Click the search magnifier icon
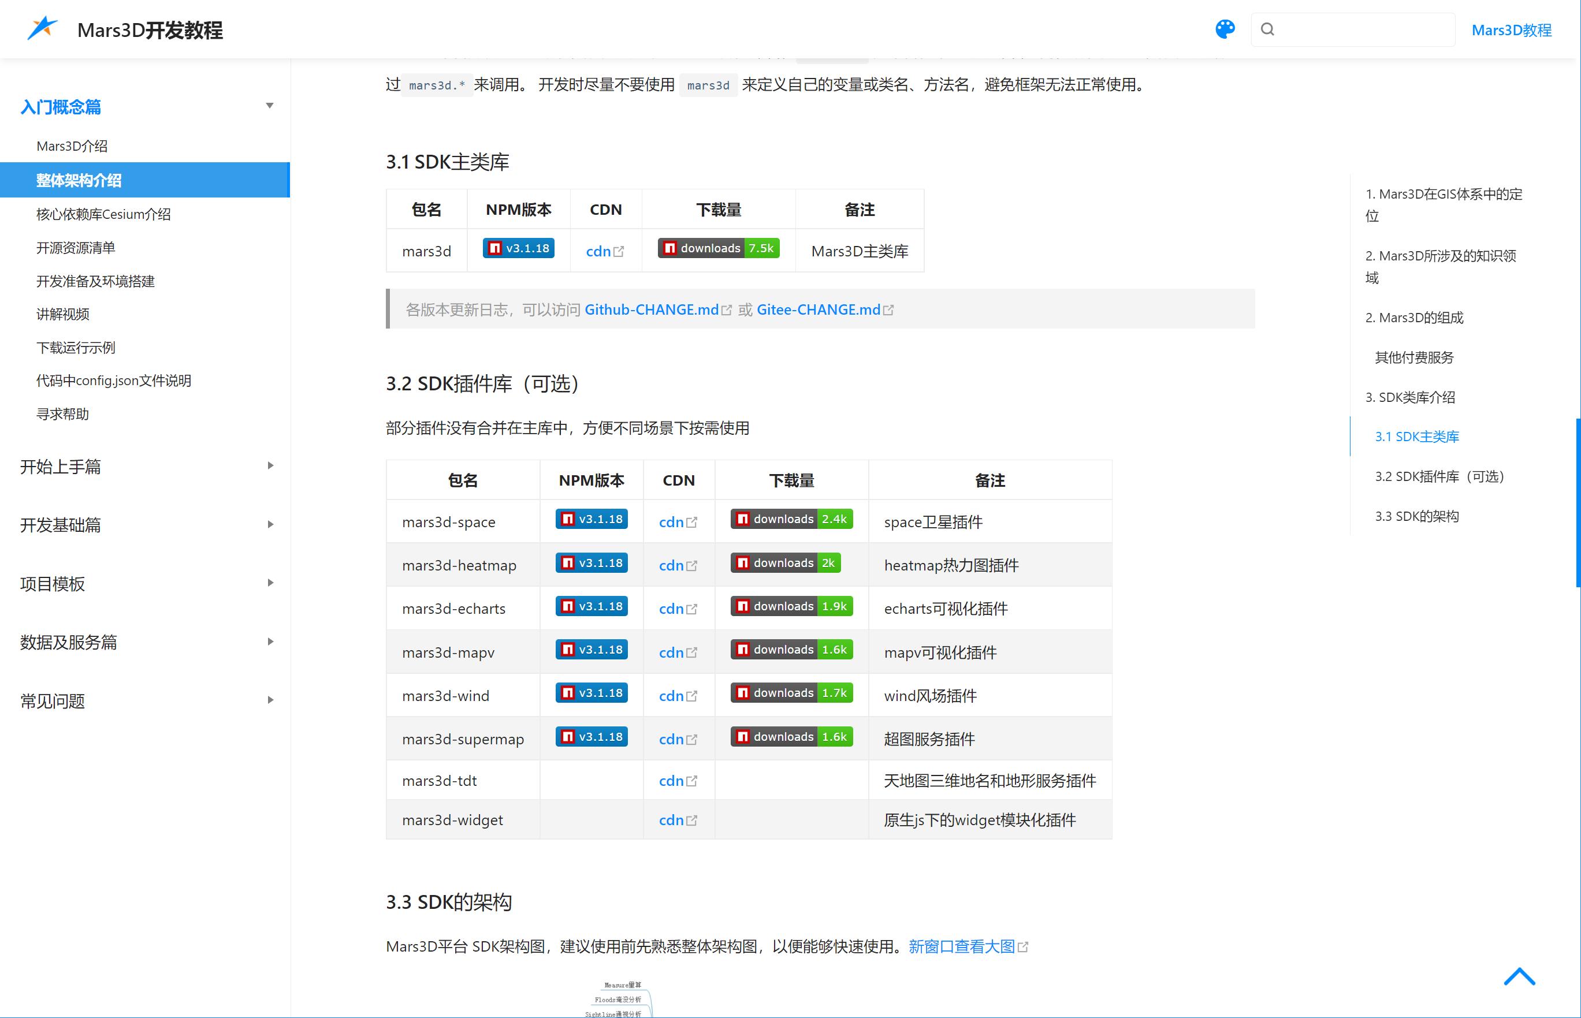Viewport: 1581px width, 1018px height. coord(1267,29)
